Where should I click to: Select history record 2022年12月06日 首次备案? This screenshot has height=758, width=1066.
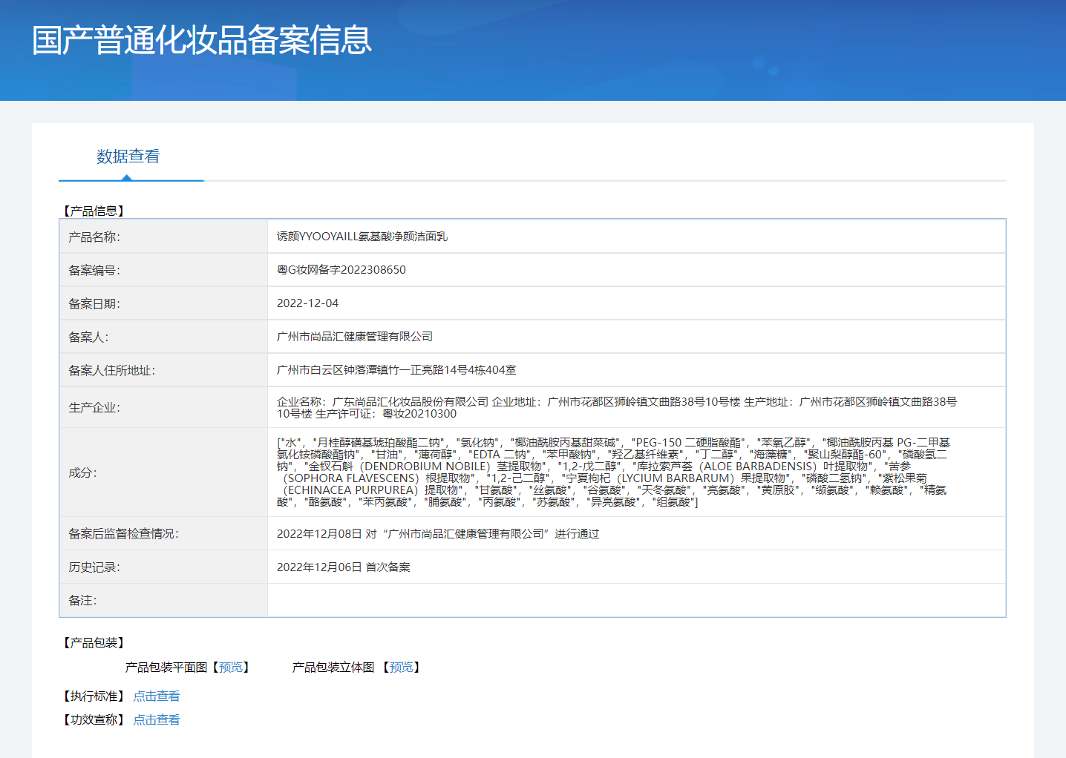[344, 567]
